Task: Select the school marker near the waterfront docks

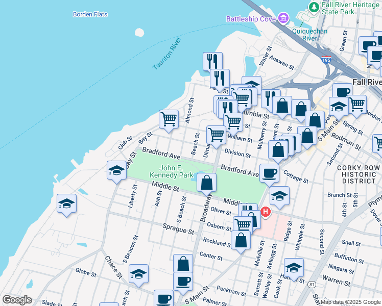Action: tap(66, 205)
